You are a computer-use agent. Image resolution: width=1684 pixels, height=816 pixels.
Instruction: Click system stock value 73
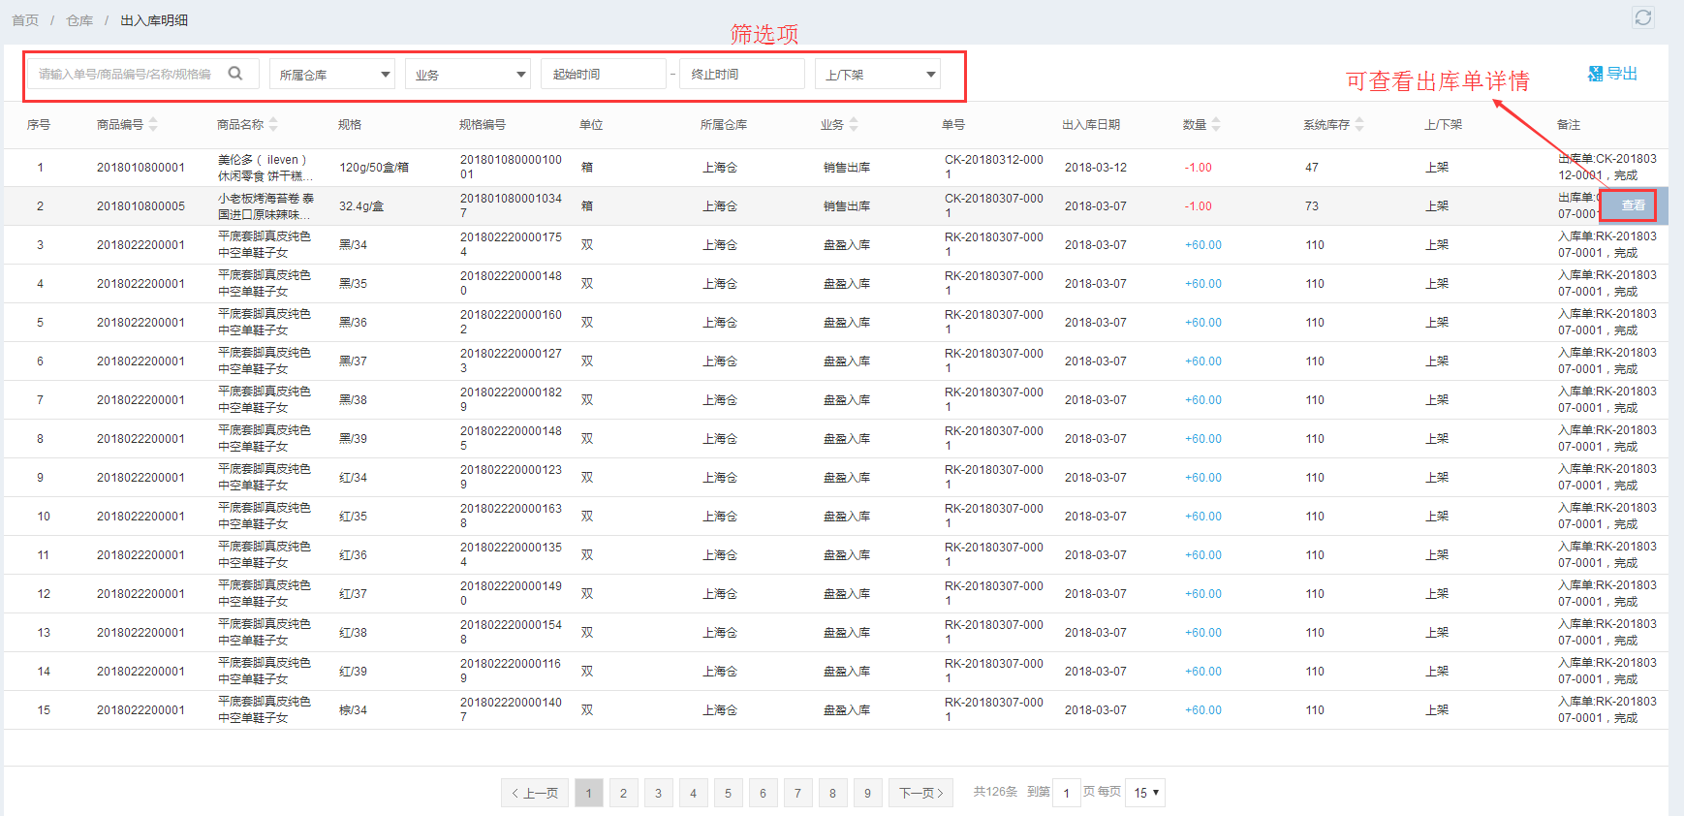click(x=1312, y=206)
